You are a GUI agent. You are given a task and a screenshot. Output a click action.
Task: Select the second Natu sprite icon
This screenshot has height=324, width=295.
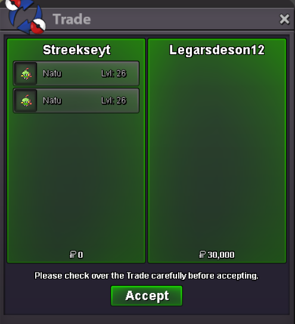(26, 101)
